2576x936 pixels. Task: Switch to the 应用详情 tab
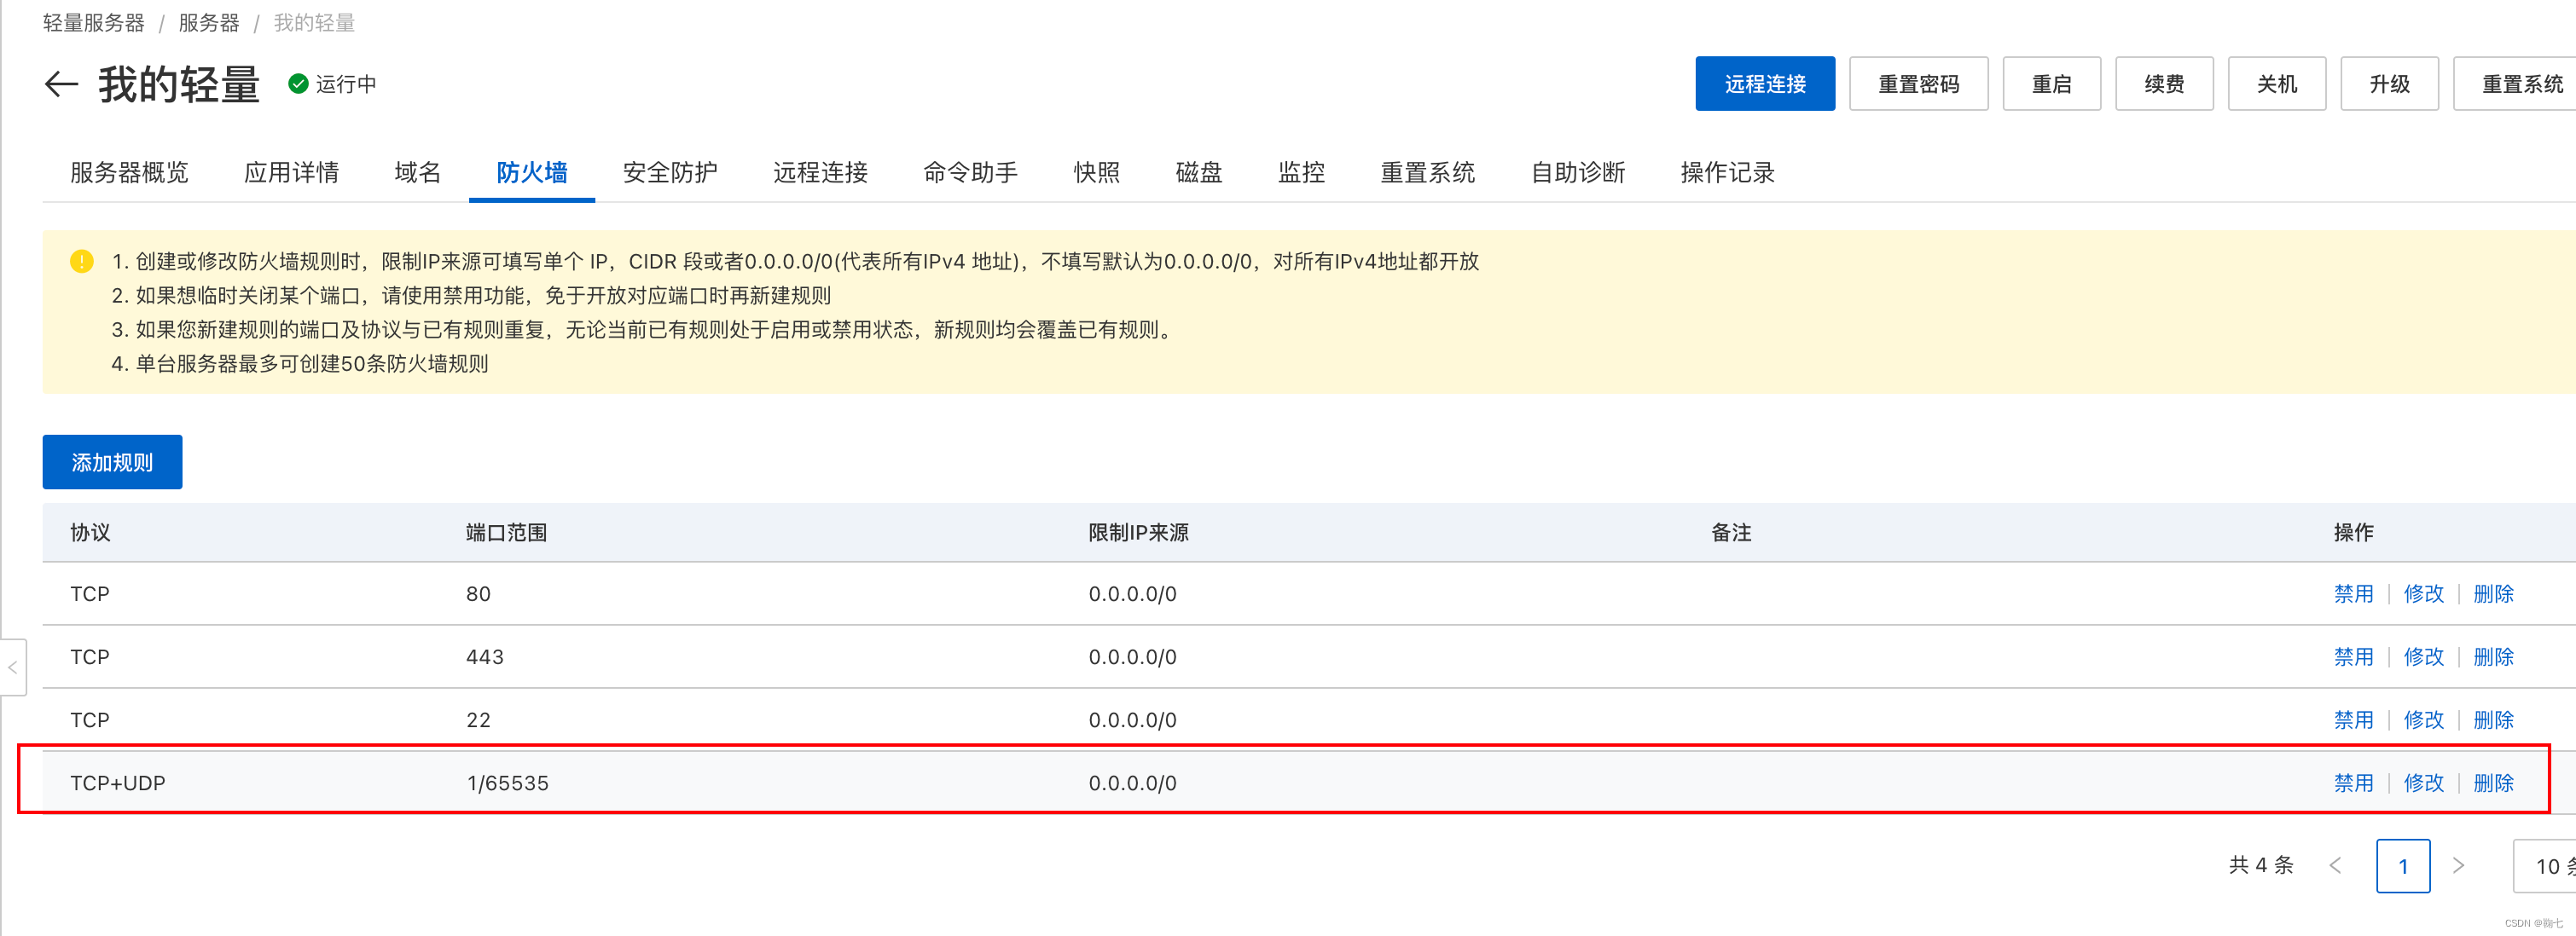pos(291,173)
